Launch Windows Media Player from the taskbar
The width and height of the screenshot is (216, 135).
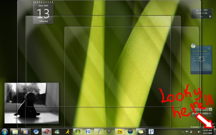[26, 132]
